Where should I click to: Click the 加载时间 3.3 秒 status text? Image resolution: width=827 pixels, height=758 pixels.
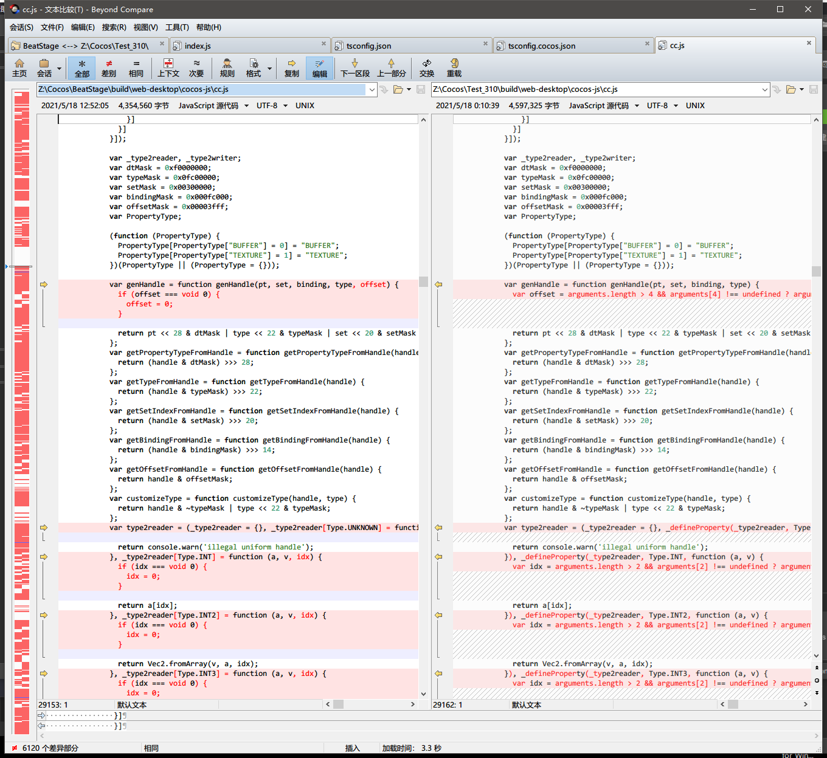tap(412, 748)
